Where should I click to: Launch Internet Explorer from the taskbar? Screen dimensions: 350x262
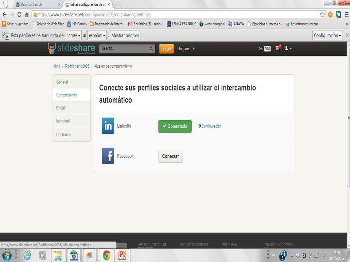click(27, 255)
